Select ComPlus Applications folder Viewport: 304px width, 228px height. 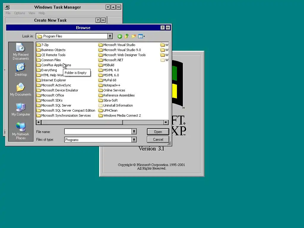[54, 65]
